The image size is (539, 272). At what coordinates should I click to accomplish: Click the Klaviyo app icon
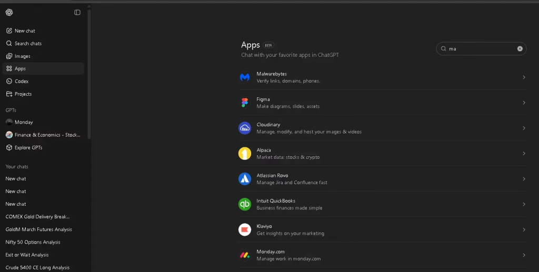[x=245, y=229]
